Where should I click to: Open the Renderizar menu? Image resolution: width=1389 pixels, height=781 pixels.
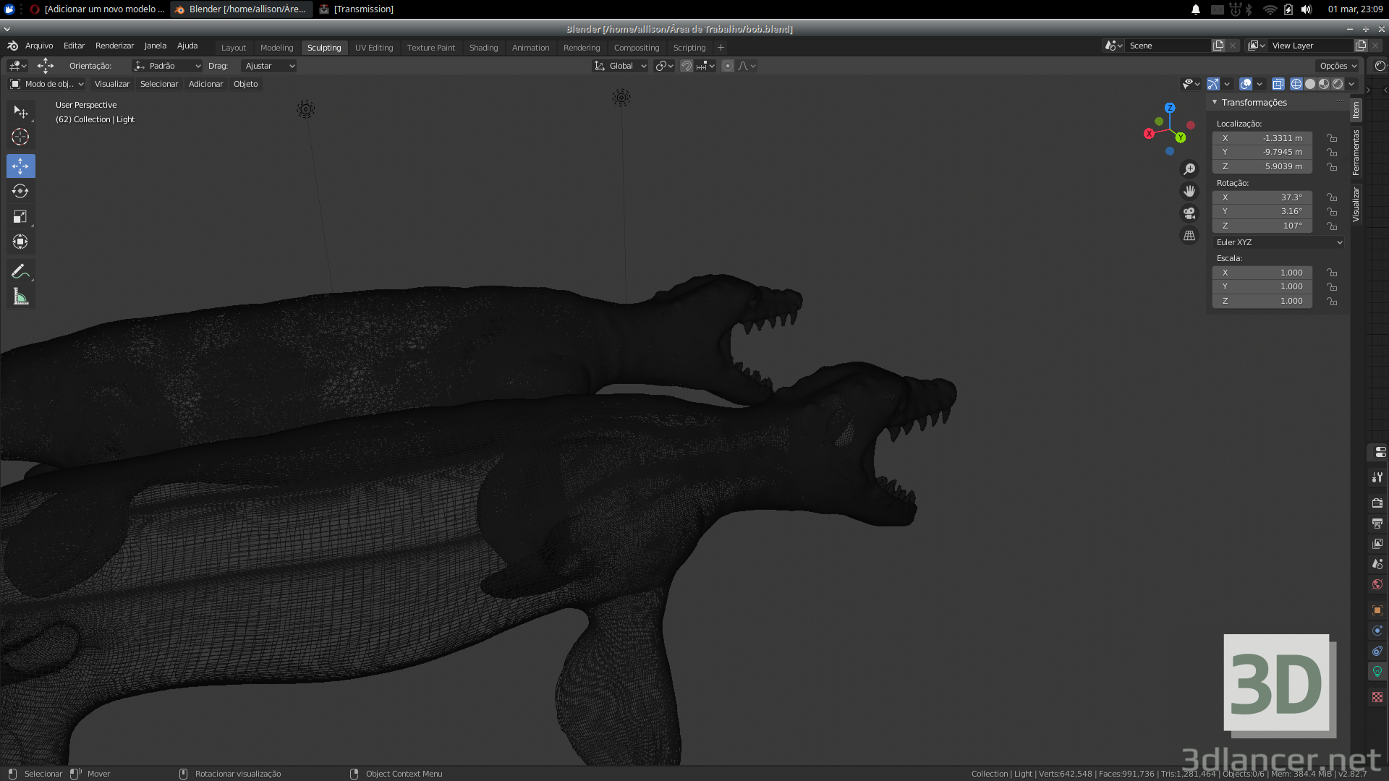(x=114, y=45)
